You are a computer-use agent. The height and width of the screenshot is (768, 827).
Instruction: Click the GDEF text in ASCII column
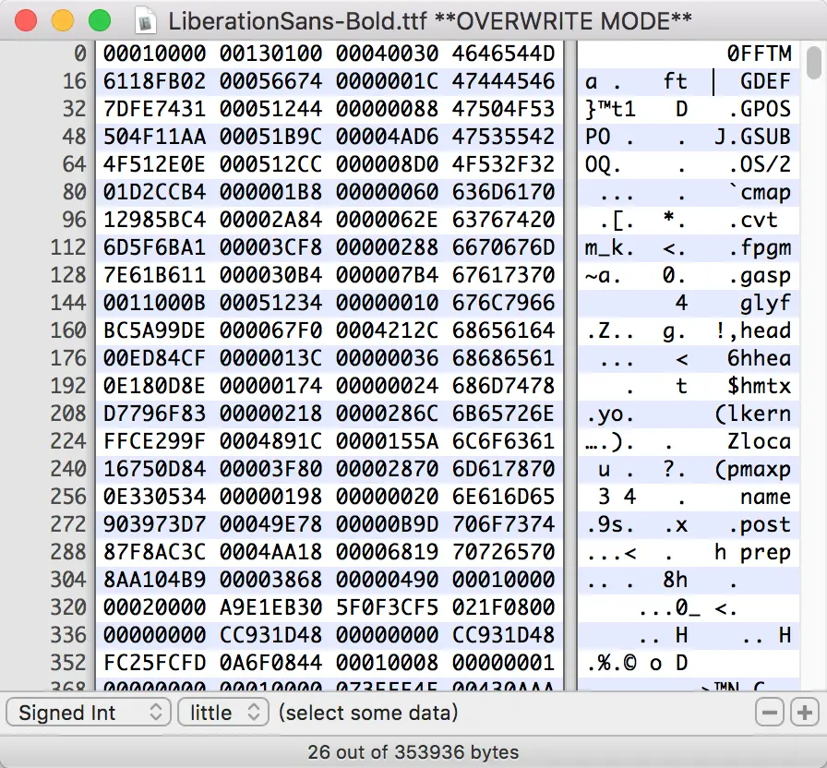pyautogui.click(x=766, y=81)
